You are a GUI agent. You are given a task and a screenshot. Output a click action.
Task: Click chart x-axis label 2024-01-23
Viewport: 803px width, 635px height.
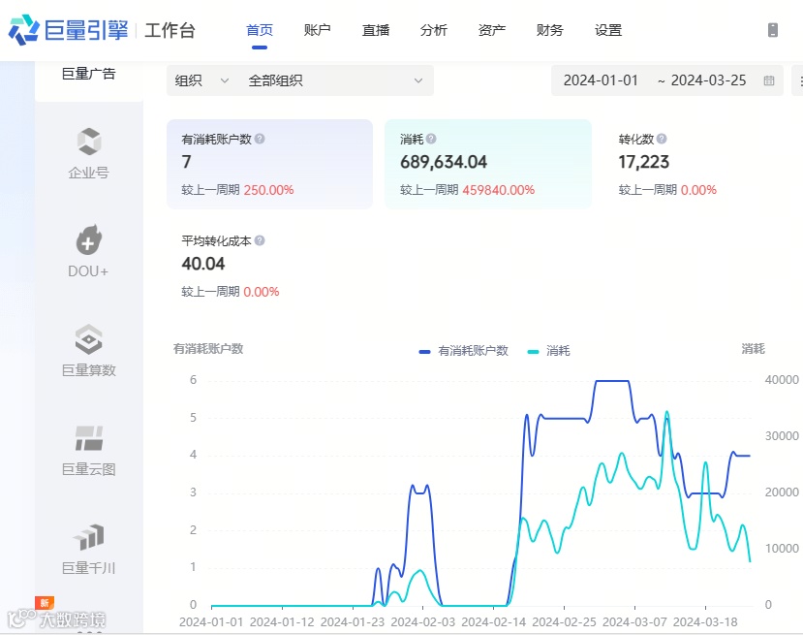(x=353, y=622)
